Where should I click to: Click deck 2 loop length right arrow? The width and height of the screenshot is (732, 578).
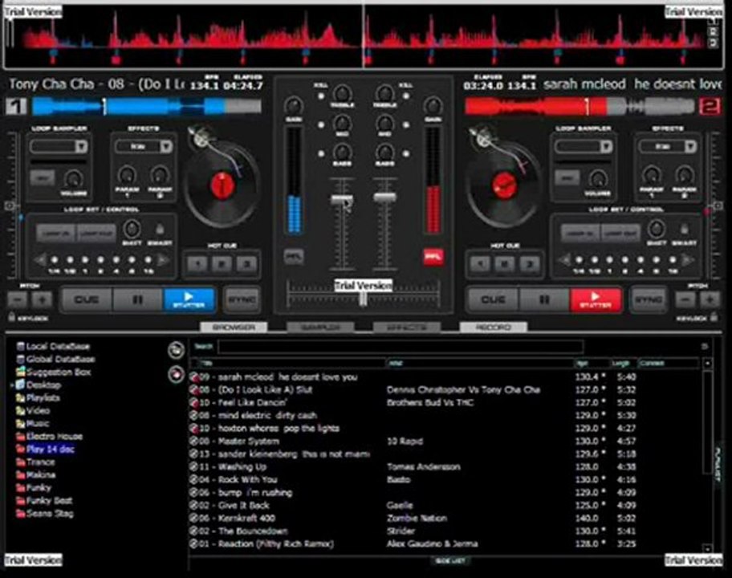coord(687,259)
